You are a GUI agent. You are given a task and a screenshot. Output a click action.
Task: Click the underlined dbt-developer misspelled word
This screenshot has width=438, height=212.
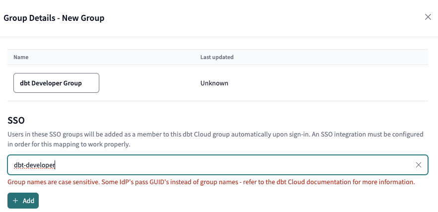pyautogui.click(x=34, y=165)
